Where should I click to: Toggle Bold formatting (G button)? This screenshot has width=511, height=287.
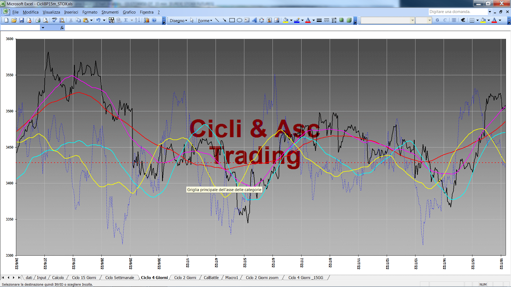437,20
